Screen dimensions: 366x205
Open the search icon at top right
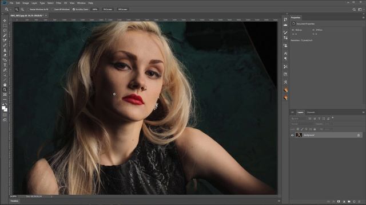point(354,10)
